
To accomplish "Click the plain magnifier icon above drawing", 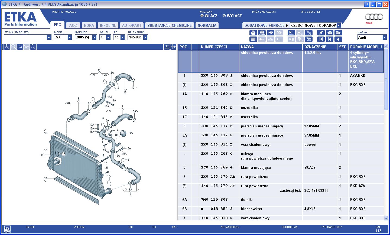I will (x=33, y=47).
